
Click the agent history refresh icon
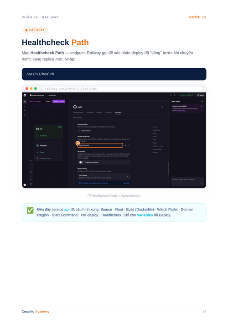(x=202, y=101)
